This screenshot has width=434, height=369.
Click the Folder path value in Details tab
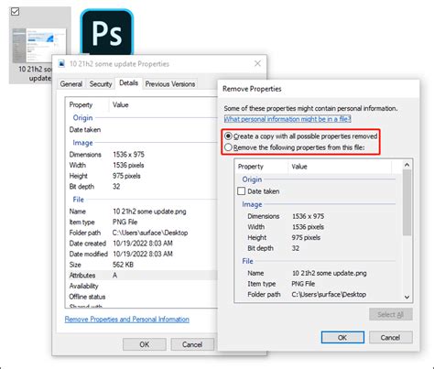tap(150, 233)
